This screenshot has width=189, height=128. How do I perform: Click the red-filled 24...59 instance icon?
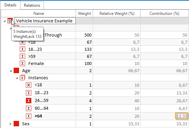click(x=29, y=101)
